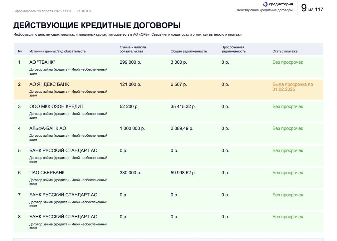Click БАНК РУССКИЙ СТАНДАРТ АО in row 5

(x=63, y=150)
